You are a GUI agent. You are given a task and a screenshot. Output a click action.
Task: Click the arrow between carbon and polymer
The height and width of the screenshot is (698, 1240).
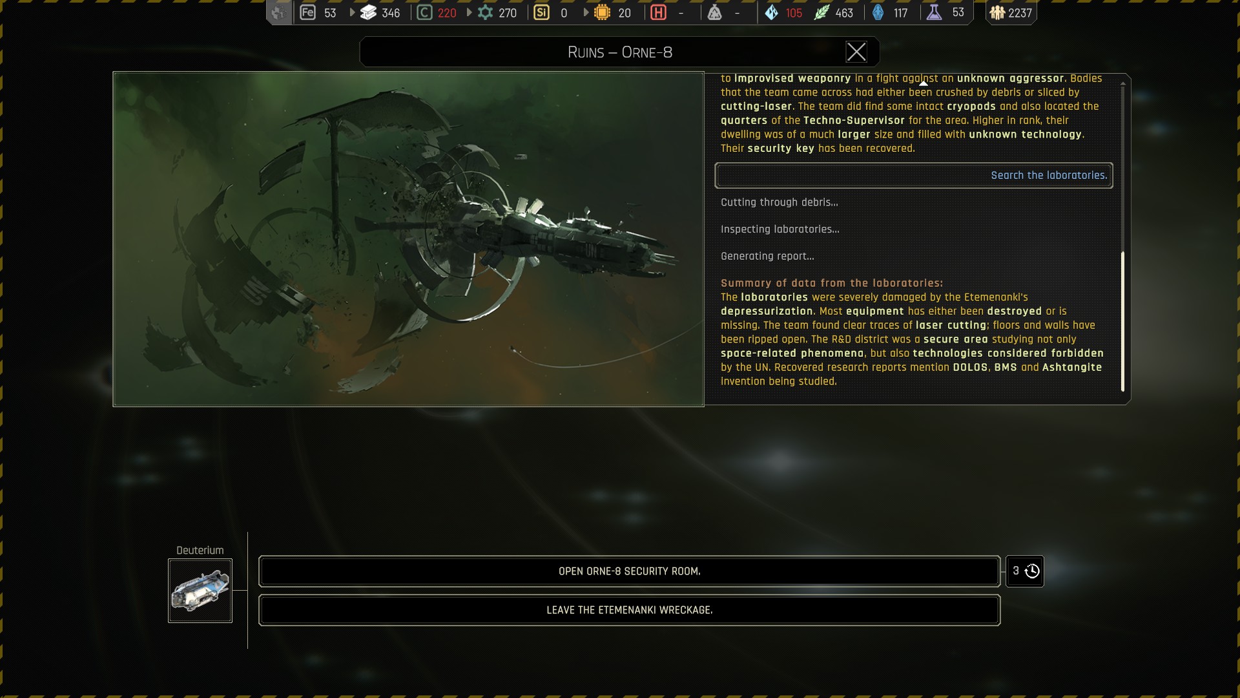[x=469, y=12]
